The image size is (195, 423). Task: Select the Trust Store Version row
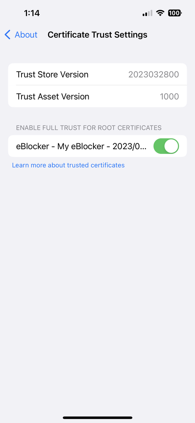(x=98, y=74)
